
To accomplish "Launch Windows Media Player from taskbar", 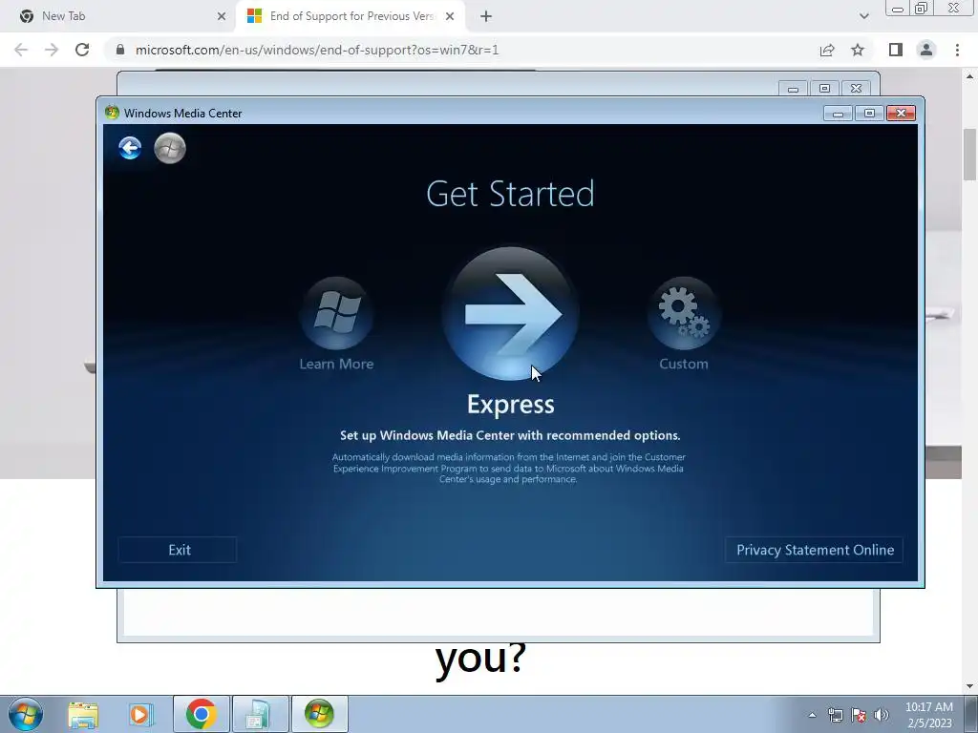I will click(x=141, y=714).
